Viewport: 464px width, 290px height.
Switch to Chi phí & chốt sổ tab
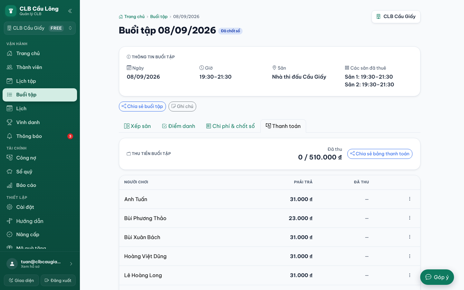coord(230,126)
